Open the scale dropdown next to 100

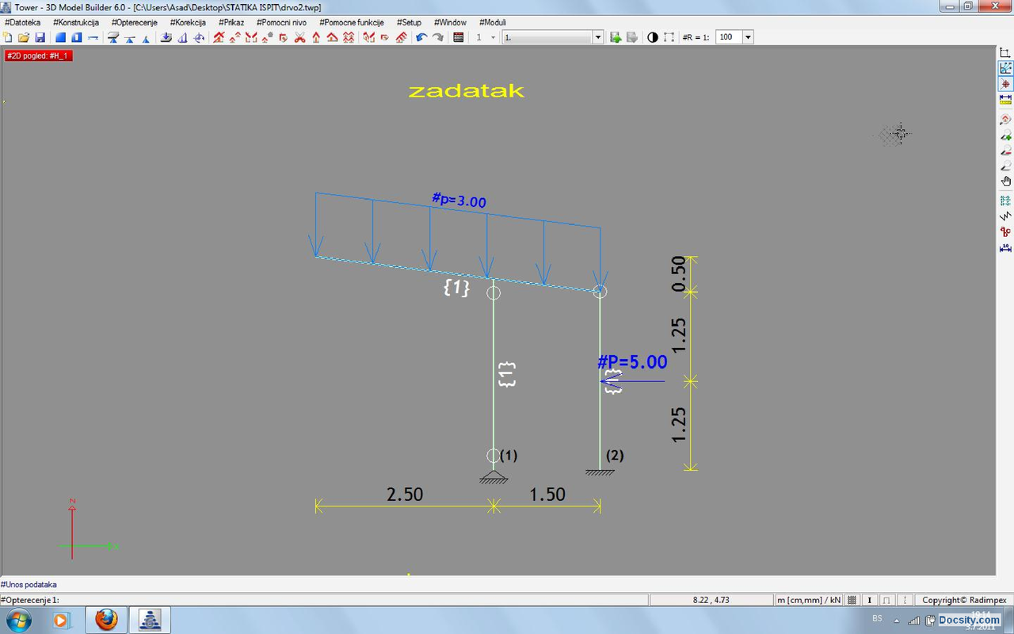point(748,37)
